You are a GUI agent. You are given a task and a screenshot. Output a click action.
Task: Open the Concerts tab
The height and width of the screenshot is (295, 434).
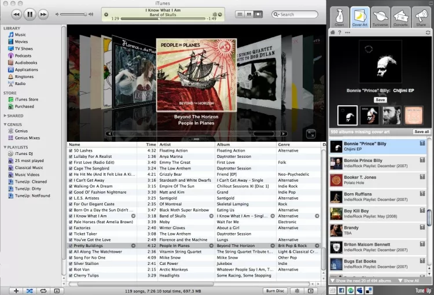click(x=400, y=17)
